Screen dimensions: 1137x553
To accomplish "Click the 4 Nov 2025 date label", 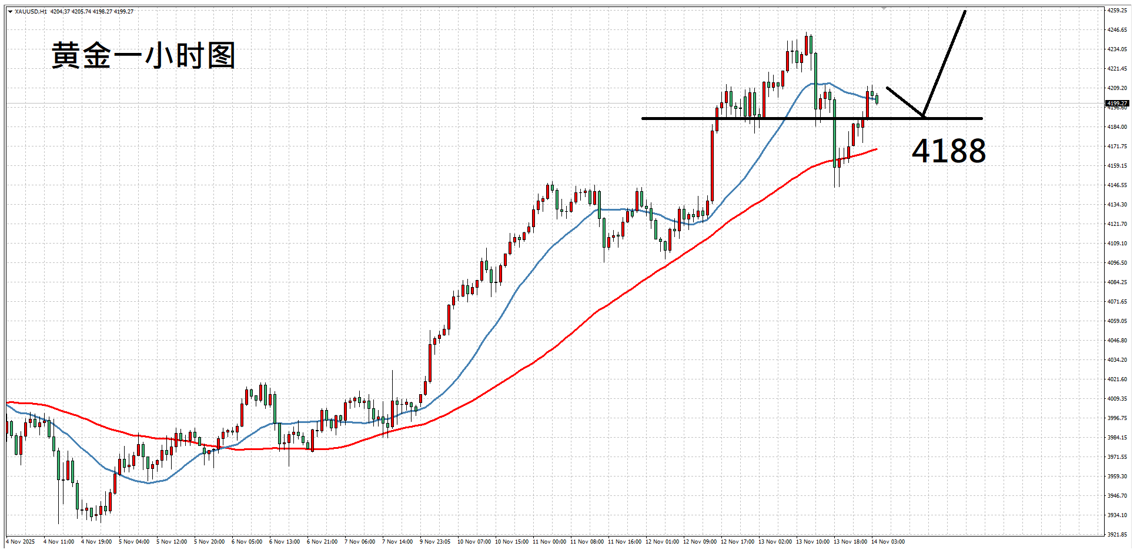I will pos(21,542).
